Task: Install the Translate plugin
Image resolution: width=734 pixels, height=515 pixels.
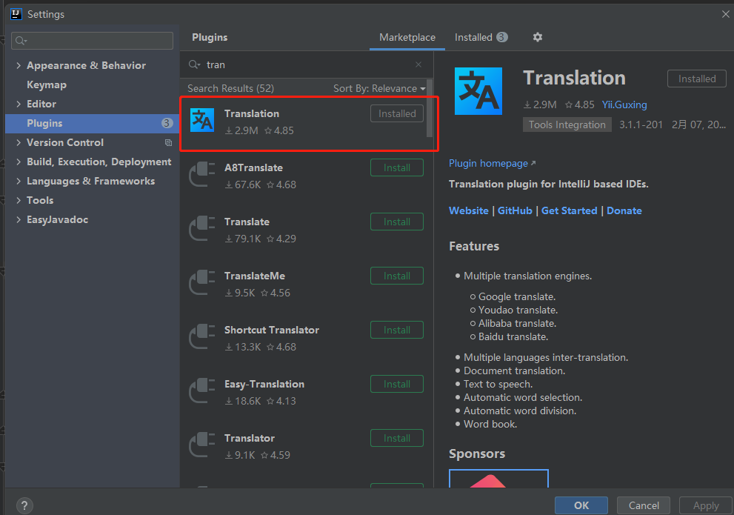Action: [x=397, y=222]
